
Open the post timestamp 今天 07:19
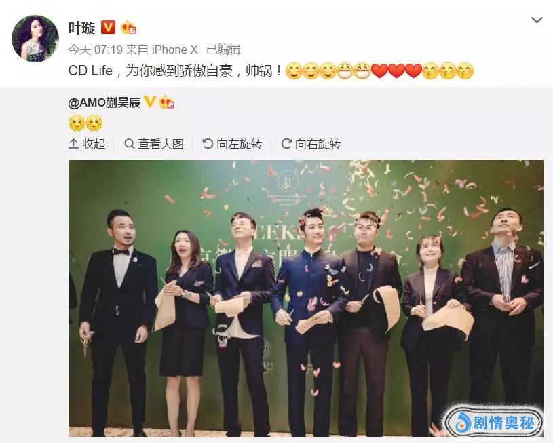click(96, 50)
